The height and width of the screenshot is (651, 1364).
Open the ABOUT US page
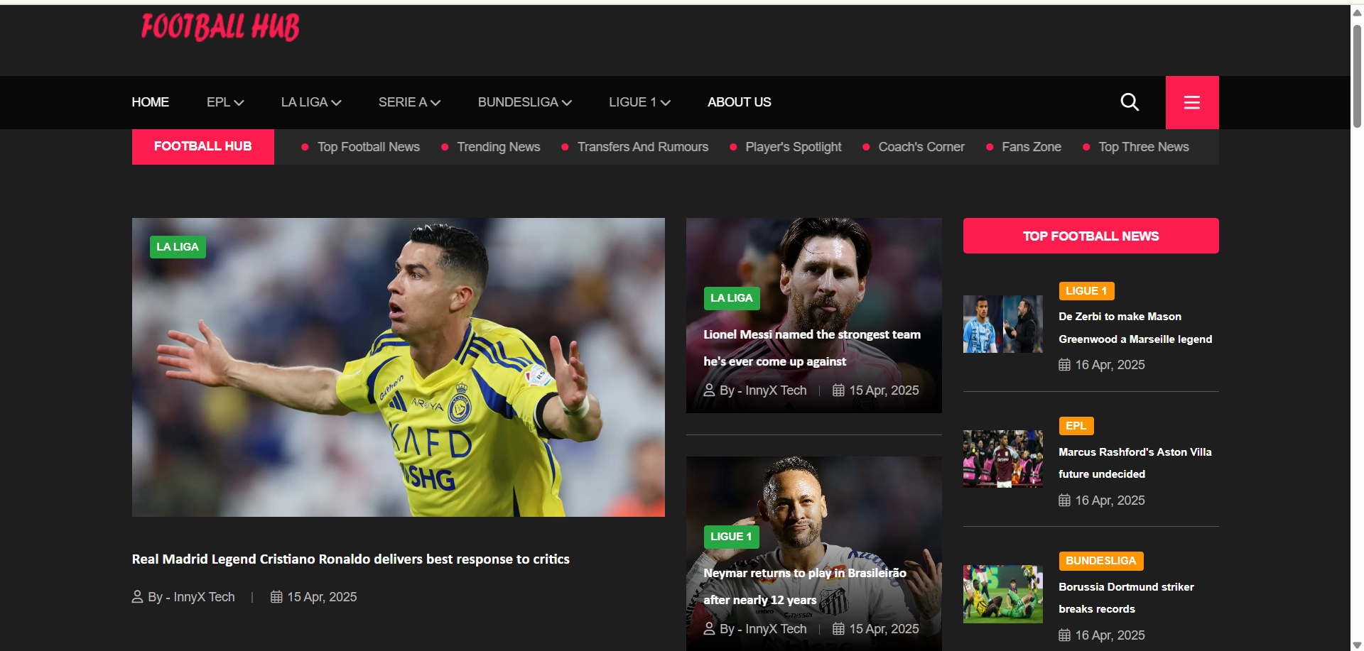739,102
